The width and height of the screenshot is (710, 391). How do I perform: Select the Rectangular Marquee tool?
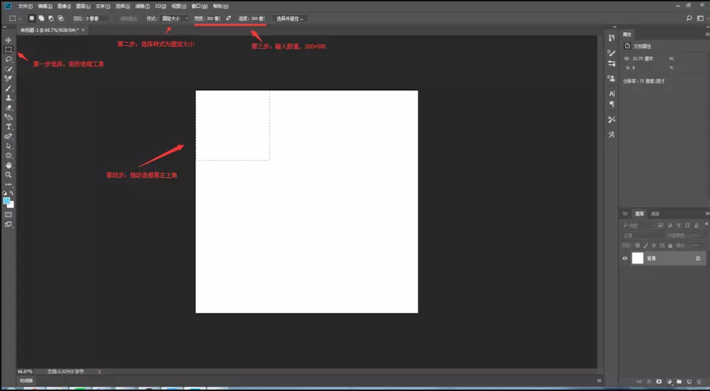8,49
